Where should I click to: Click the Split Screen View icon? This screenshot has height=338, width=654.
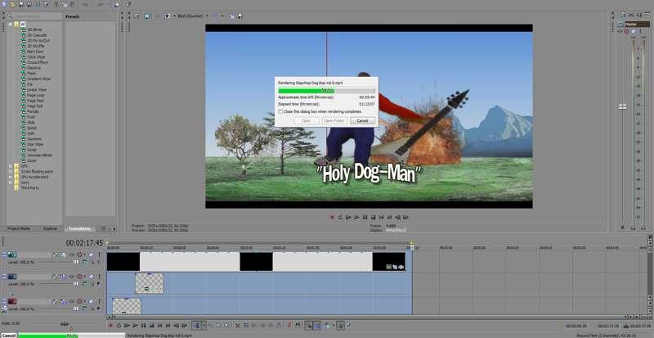tap(168, 16)
